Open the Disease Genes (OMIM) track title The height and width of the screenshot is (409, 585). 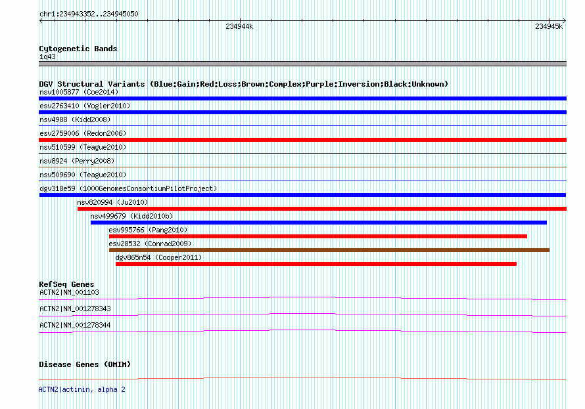tap(85, 364)
